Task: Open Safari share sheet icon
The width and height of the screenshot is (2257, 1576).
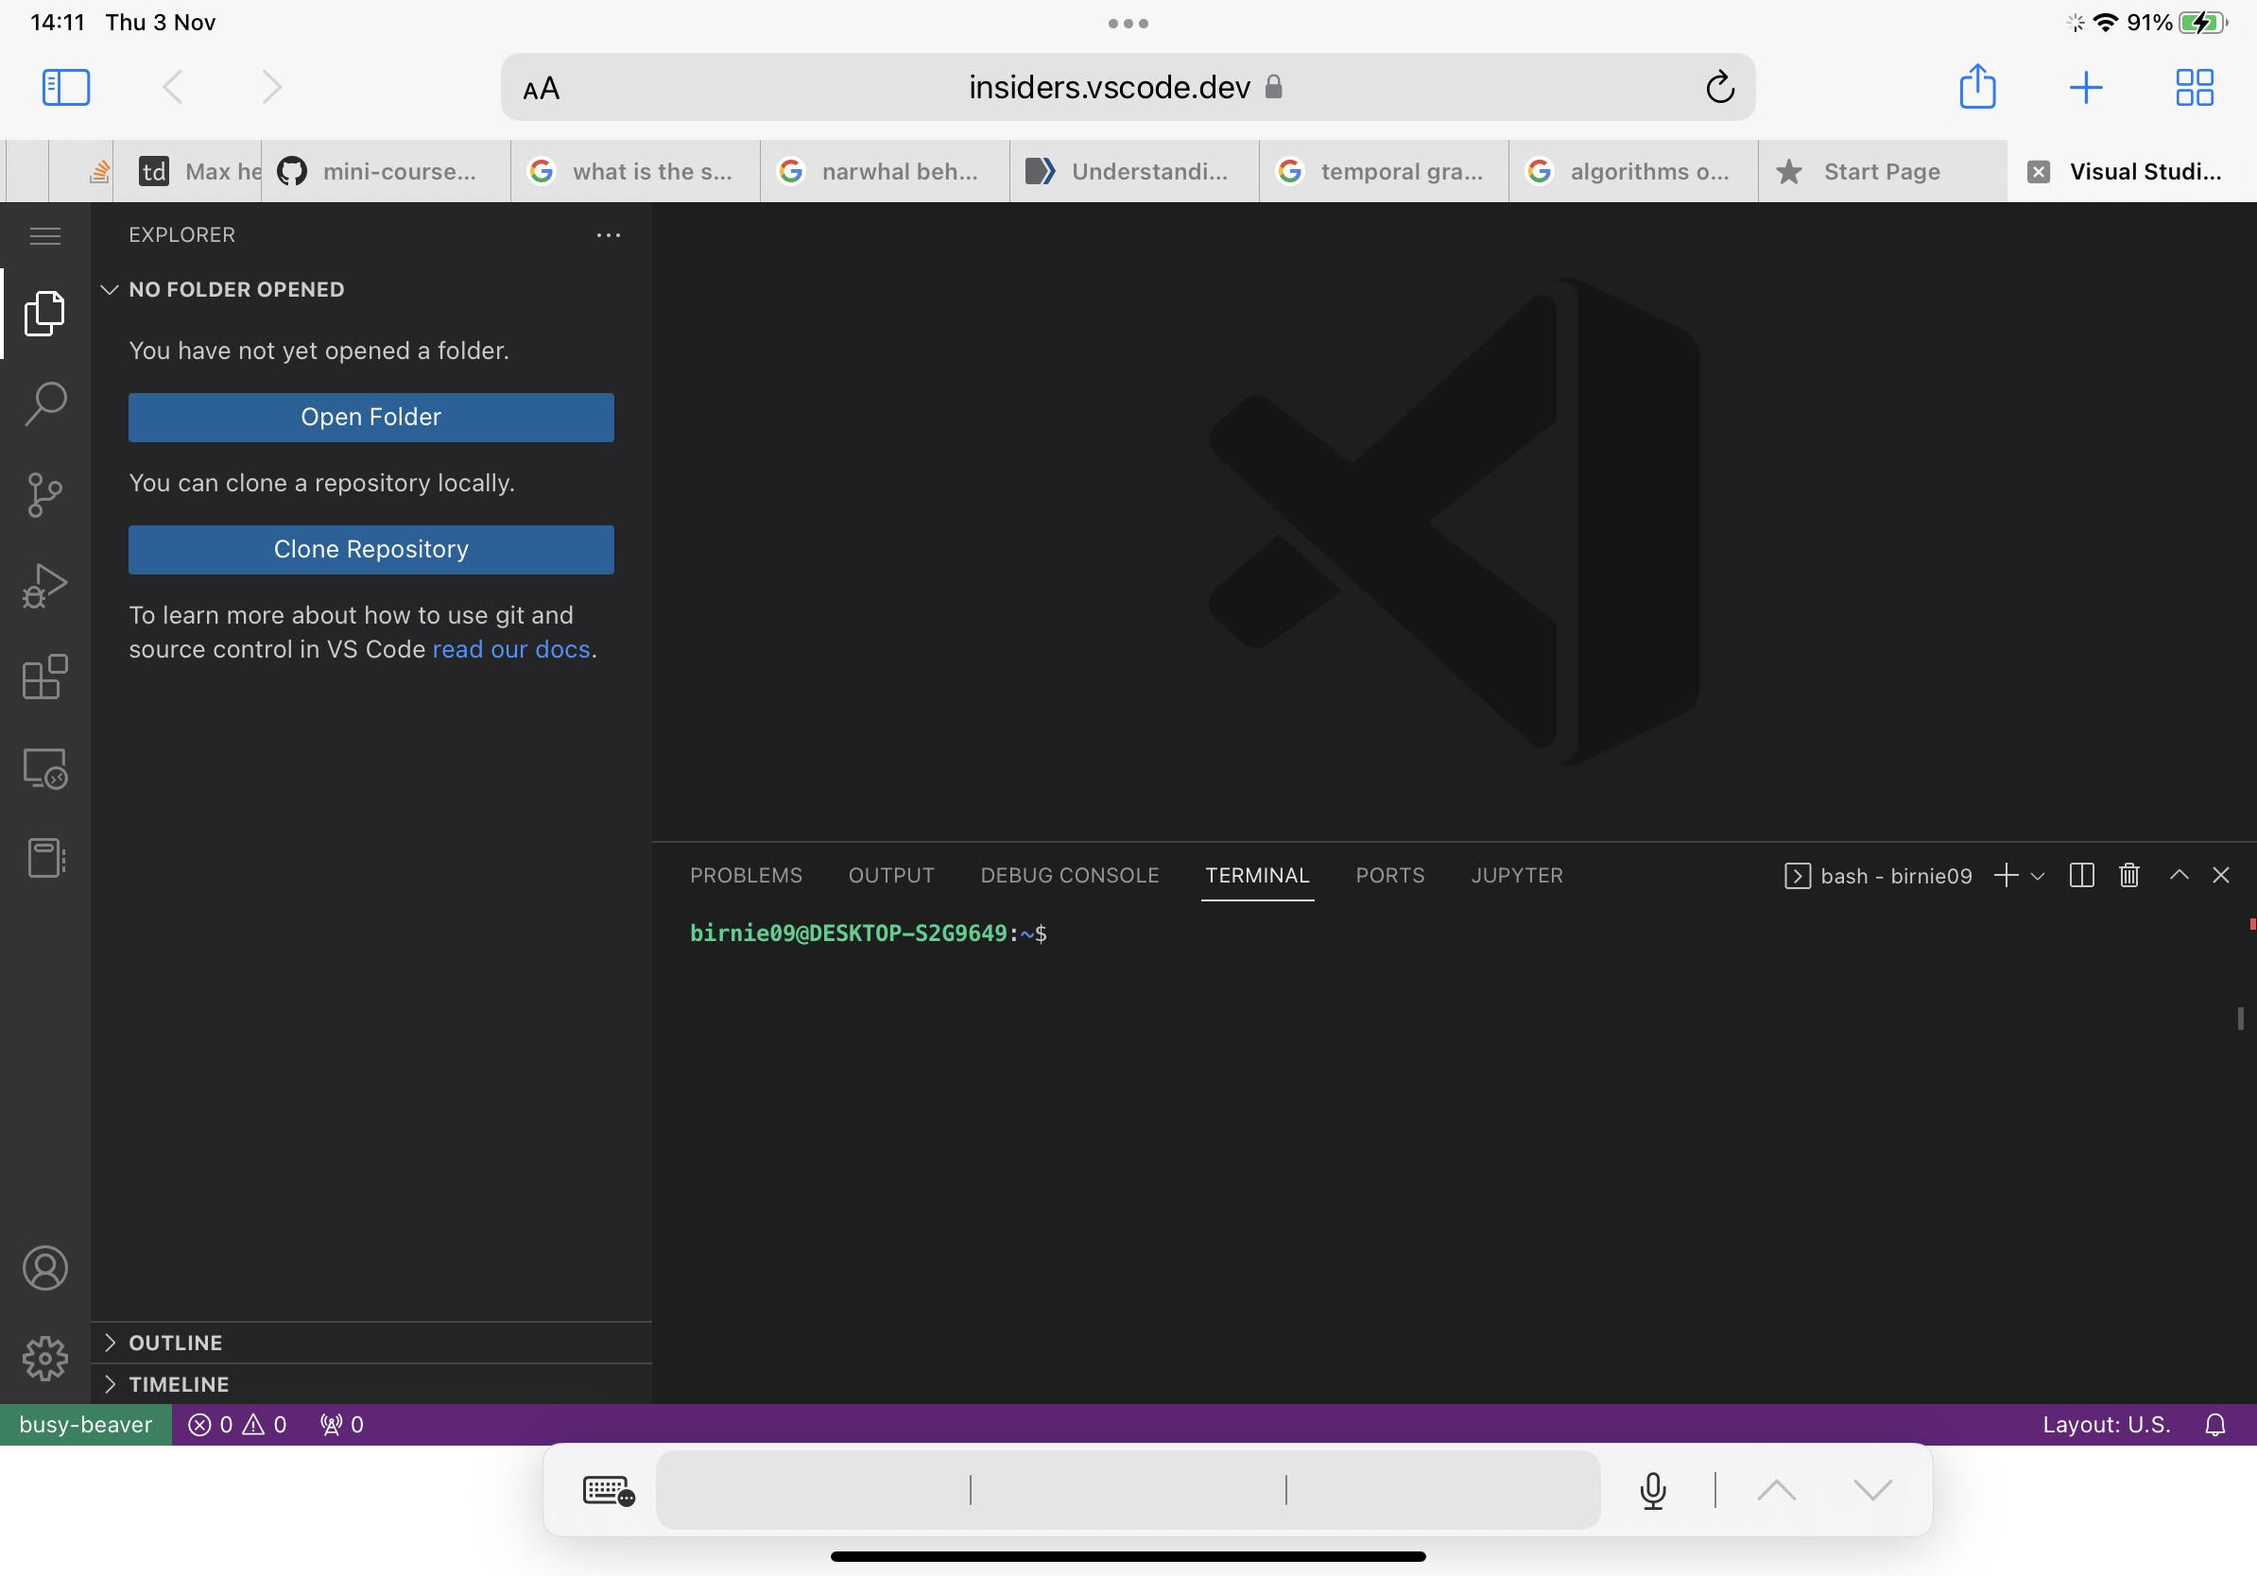Action: [1978, 87]
